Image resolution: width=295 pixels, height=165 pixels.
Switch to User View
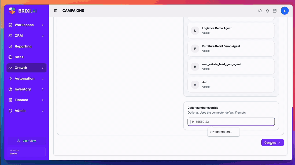[x=27, y=141]
